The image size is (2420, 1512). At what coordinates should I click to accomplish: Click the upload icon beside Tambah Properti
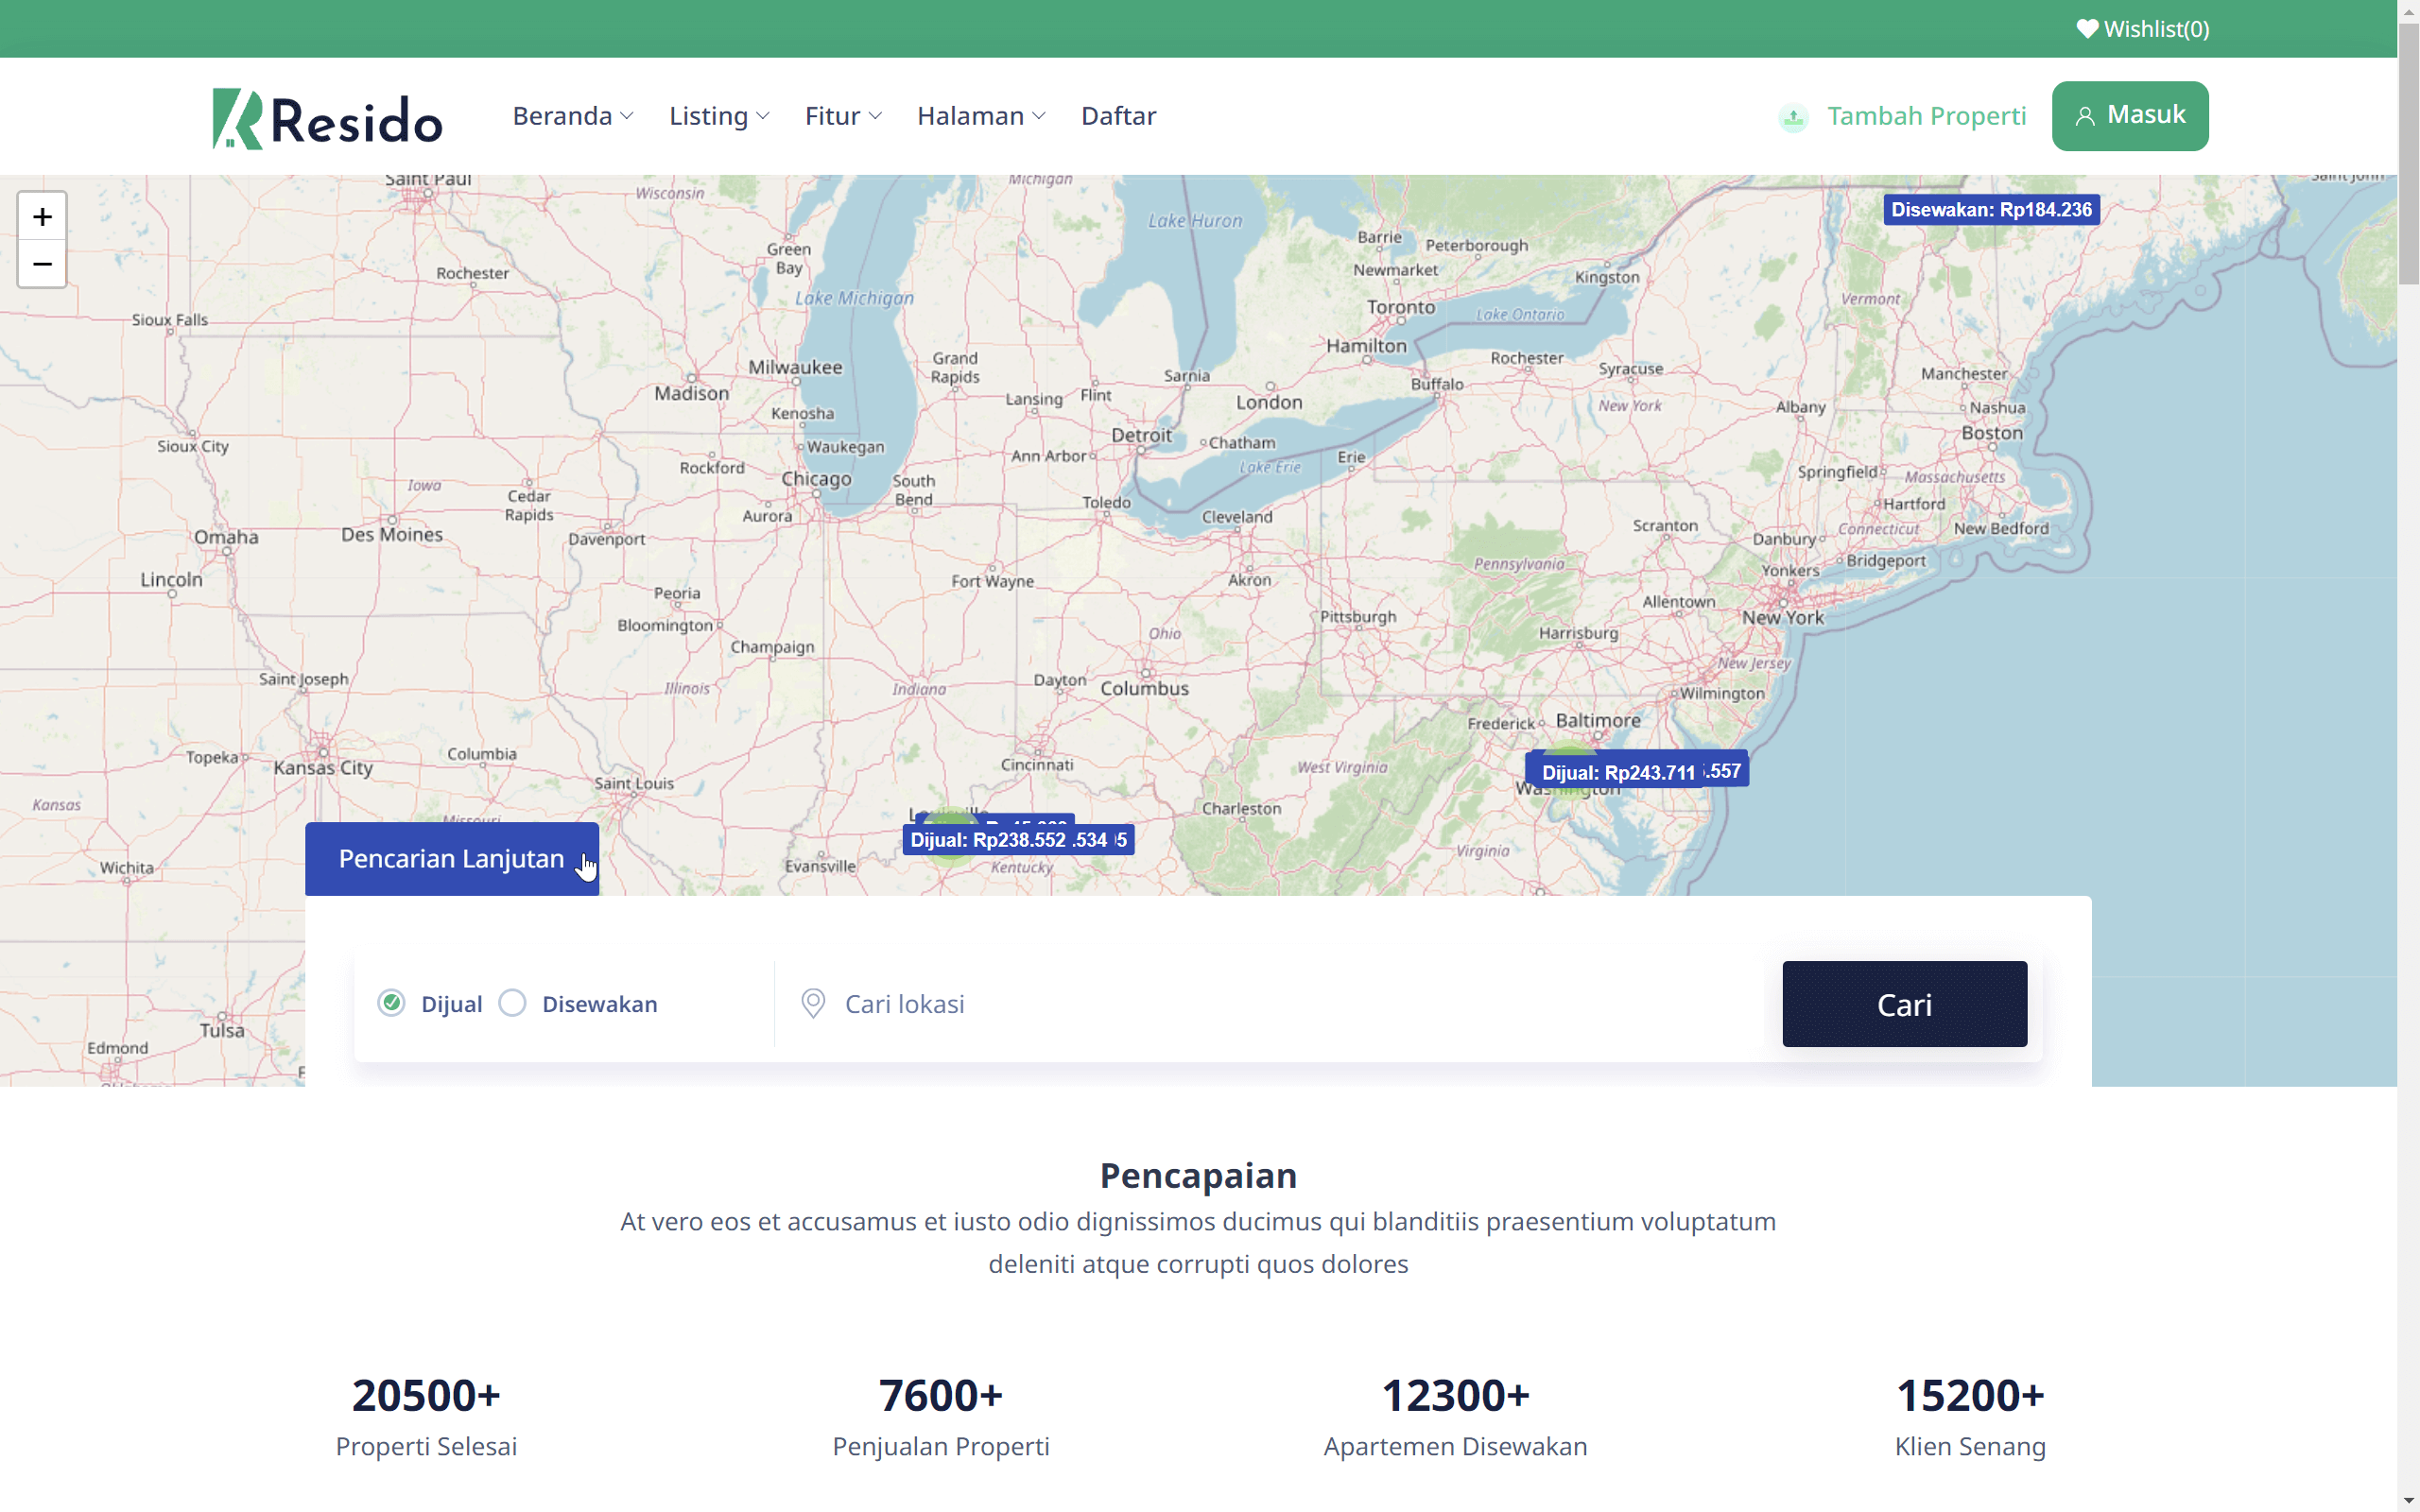point(1793,118)
